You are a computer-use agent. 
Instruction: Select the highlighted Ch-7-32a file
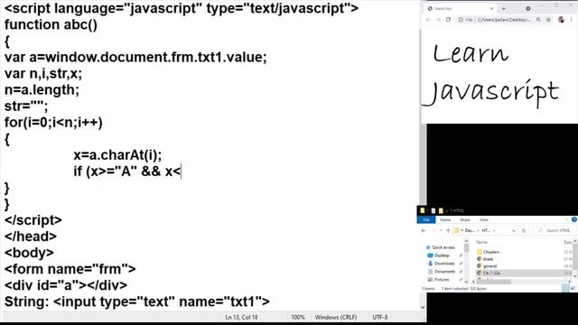[524, 273]
